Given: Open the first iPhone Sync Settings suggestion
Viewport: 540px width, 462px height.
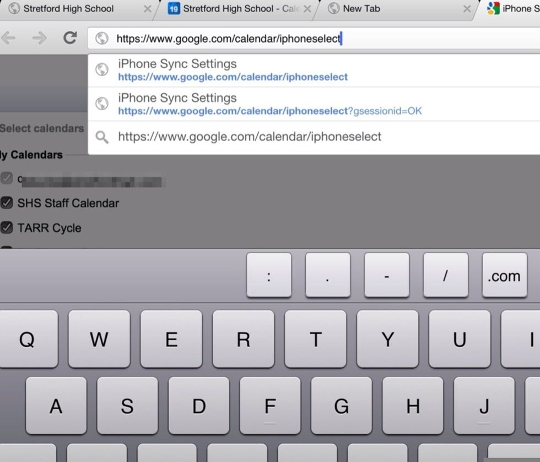Looking at the screenshot, I should [x=231, y=69].
